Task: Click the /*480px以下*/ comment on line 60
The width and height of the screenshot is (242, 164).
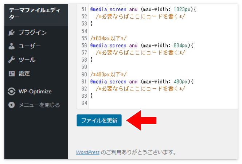Action: [108, 74]
